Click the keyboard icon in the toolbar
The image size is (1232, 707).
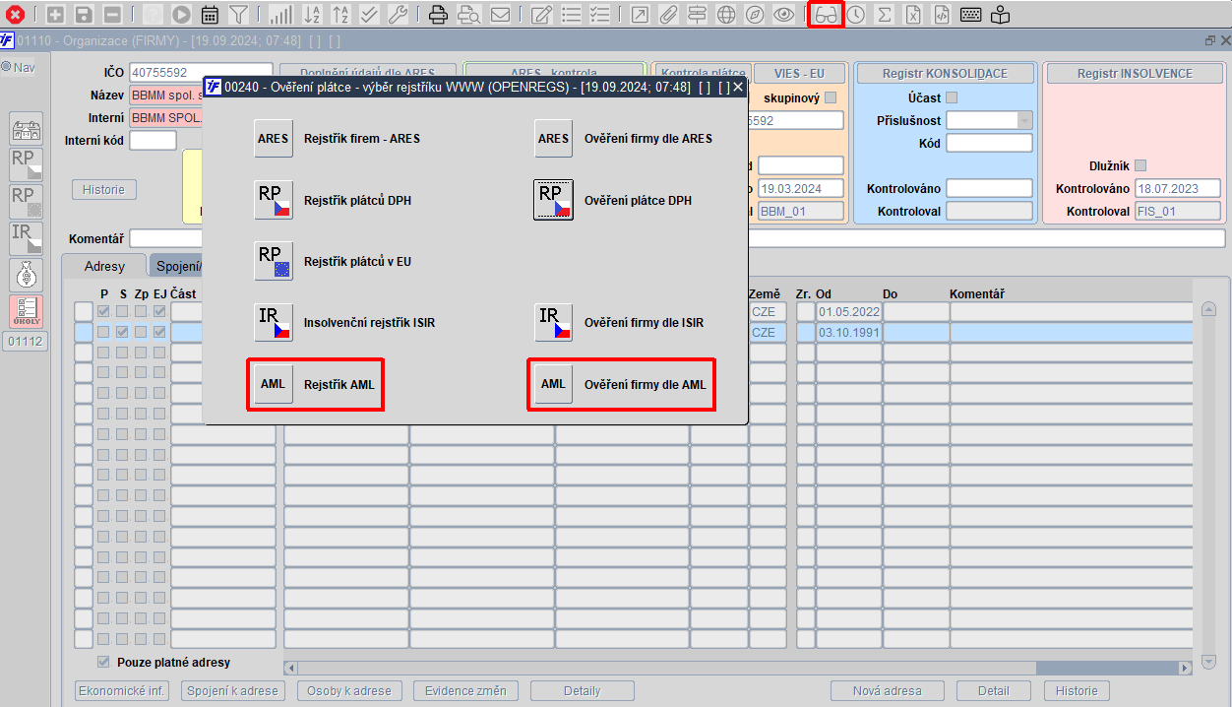[x=971, y=15]
